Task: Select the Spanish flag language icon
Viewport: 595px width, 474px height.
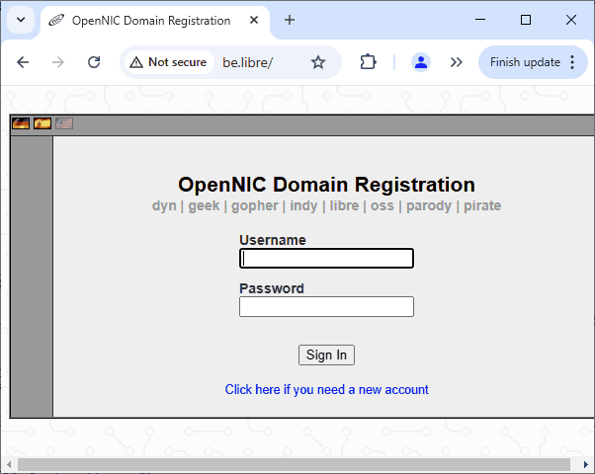Action: [42, 123]
